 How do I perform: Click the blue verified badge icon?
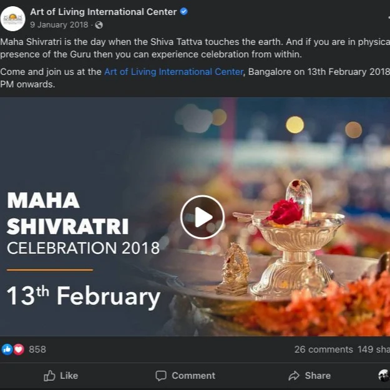pyautogui.click(x=184, y=11)
